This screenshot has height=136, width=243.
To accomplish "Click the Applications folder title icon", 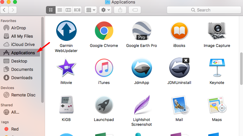I will click(108, 2).
